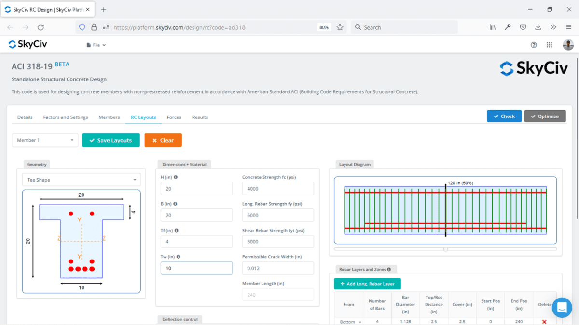Go to the Factors and Settings tab

[x=66, y=117]
